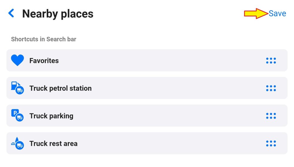Click the Favorites heart icon
This screenshot has height=167, width=294.
(17, 60)
